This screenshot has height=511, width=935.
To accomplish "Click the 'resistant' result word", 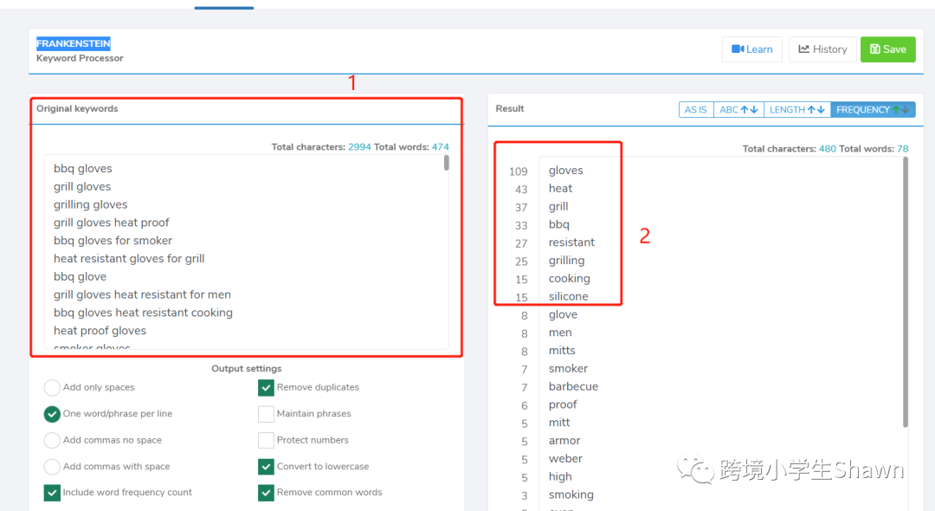I will 571,243.
